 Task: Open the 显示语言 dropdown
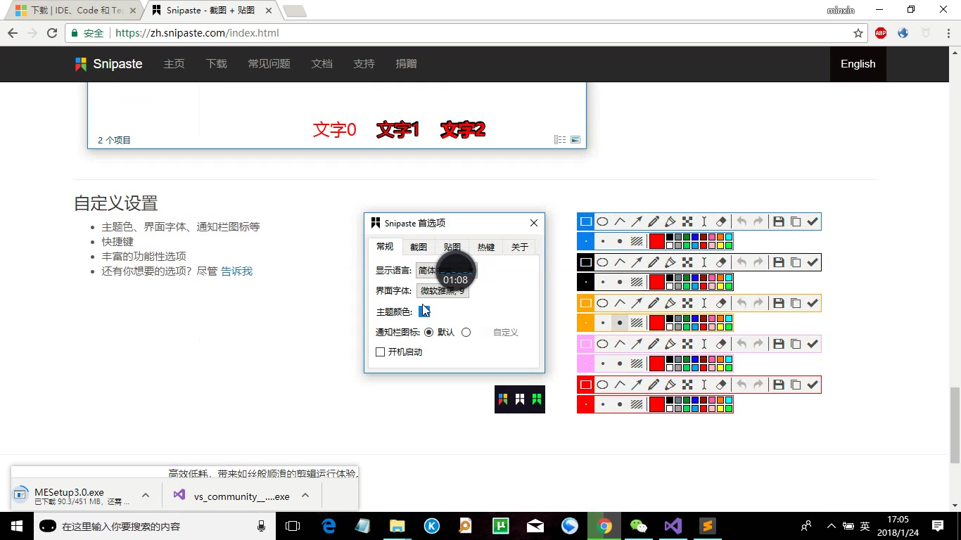pos(446,270)
